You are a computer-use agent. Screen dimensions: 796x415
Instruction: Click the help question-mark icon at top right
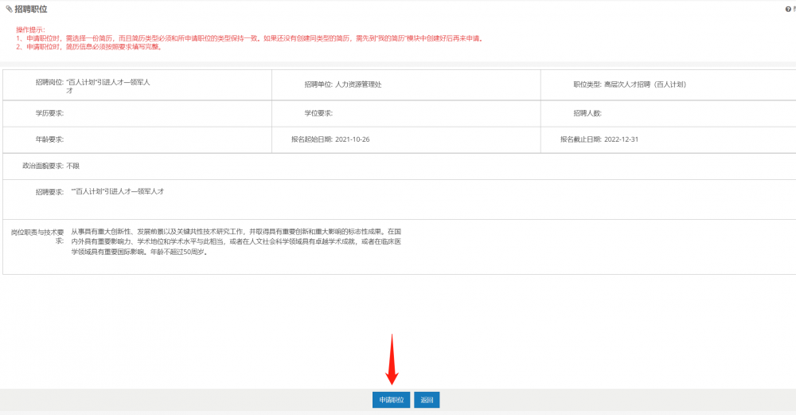788,10
